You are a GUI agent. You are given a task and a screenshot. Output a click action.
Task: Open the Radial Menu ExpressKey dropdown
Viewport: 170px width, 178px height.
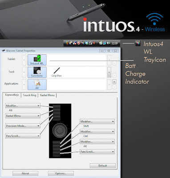point(23,116)
